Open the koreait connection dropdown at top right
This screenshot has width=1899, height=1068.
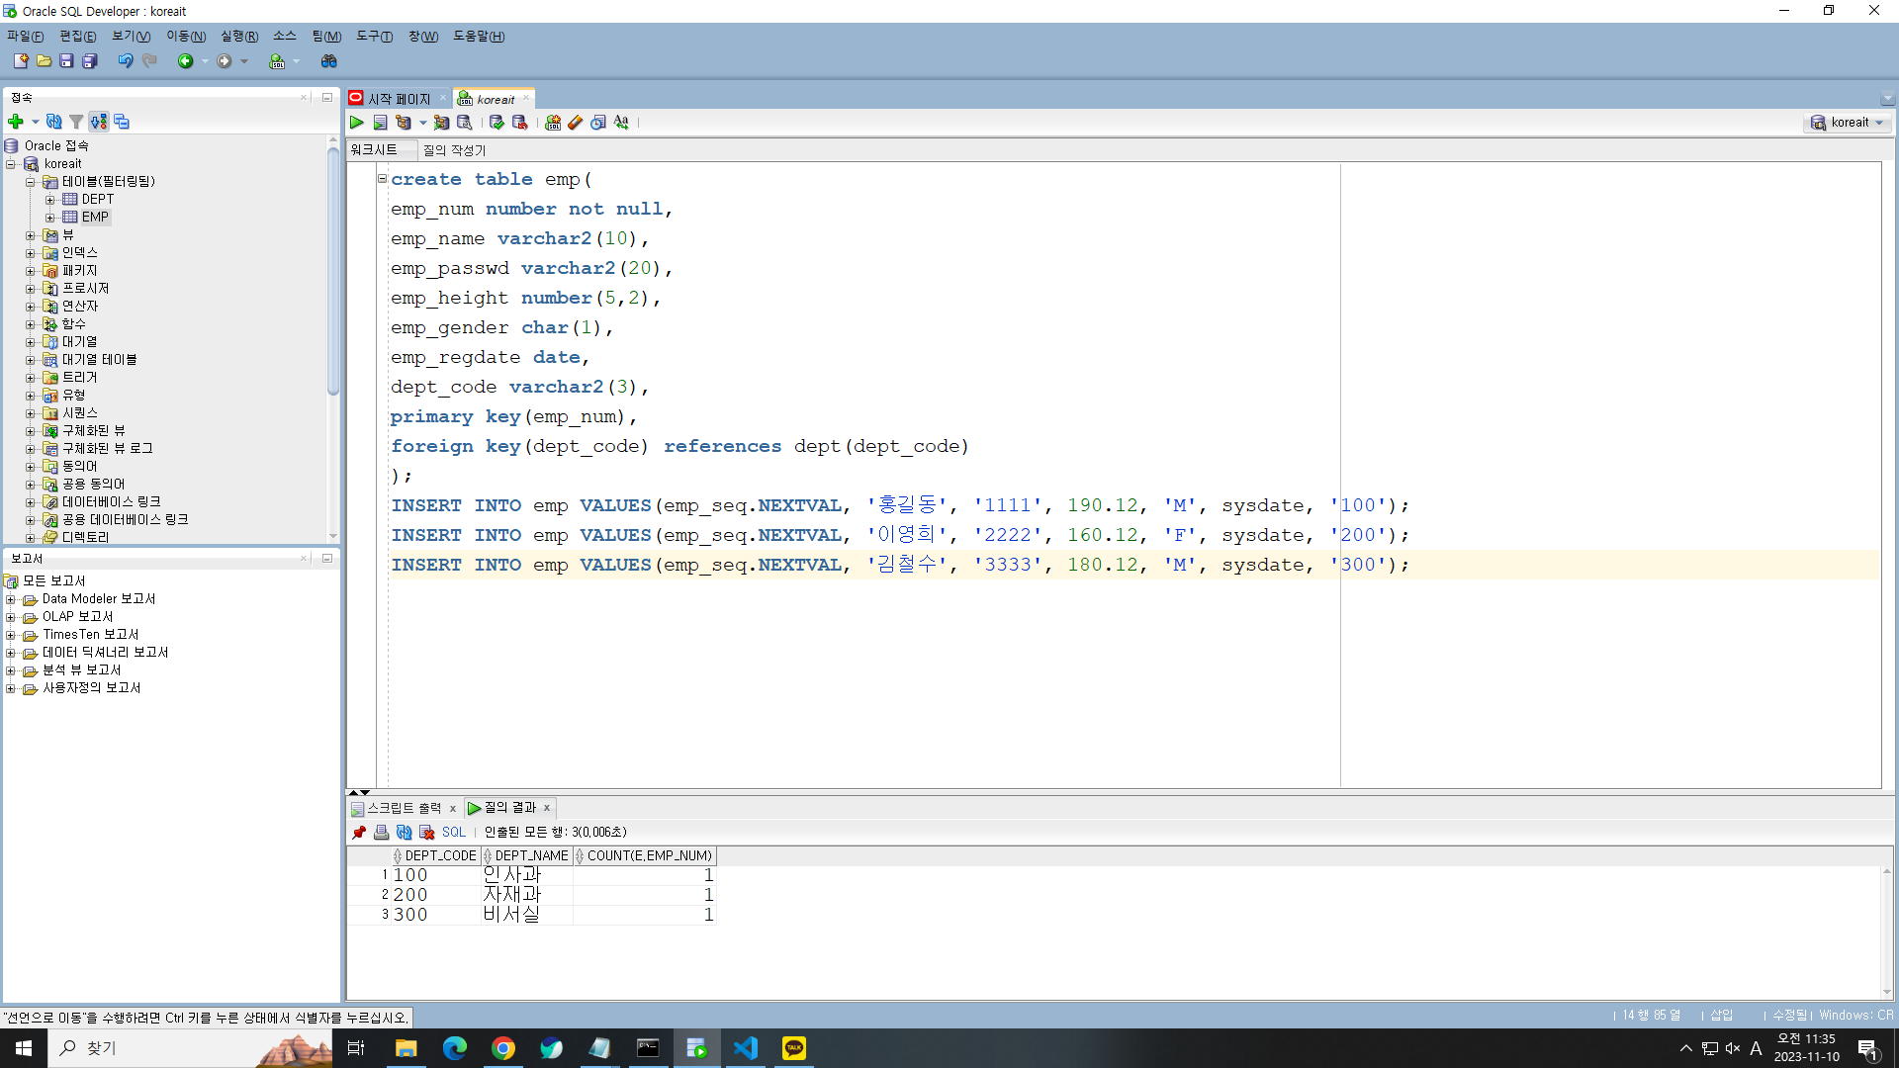pos(1848,123)
